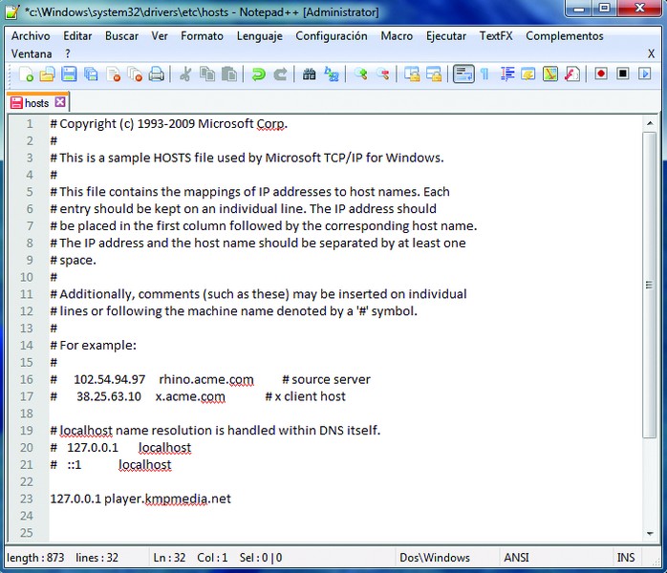
Task: Close document using menu bar X
Action: (651, 54)
